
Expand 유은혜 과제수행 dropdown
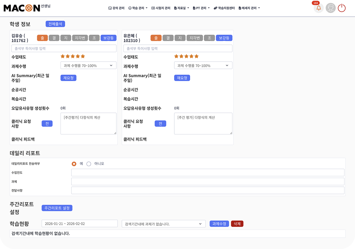pyautogui.click(x=203, y=65)
